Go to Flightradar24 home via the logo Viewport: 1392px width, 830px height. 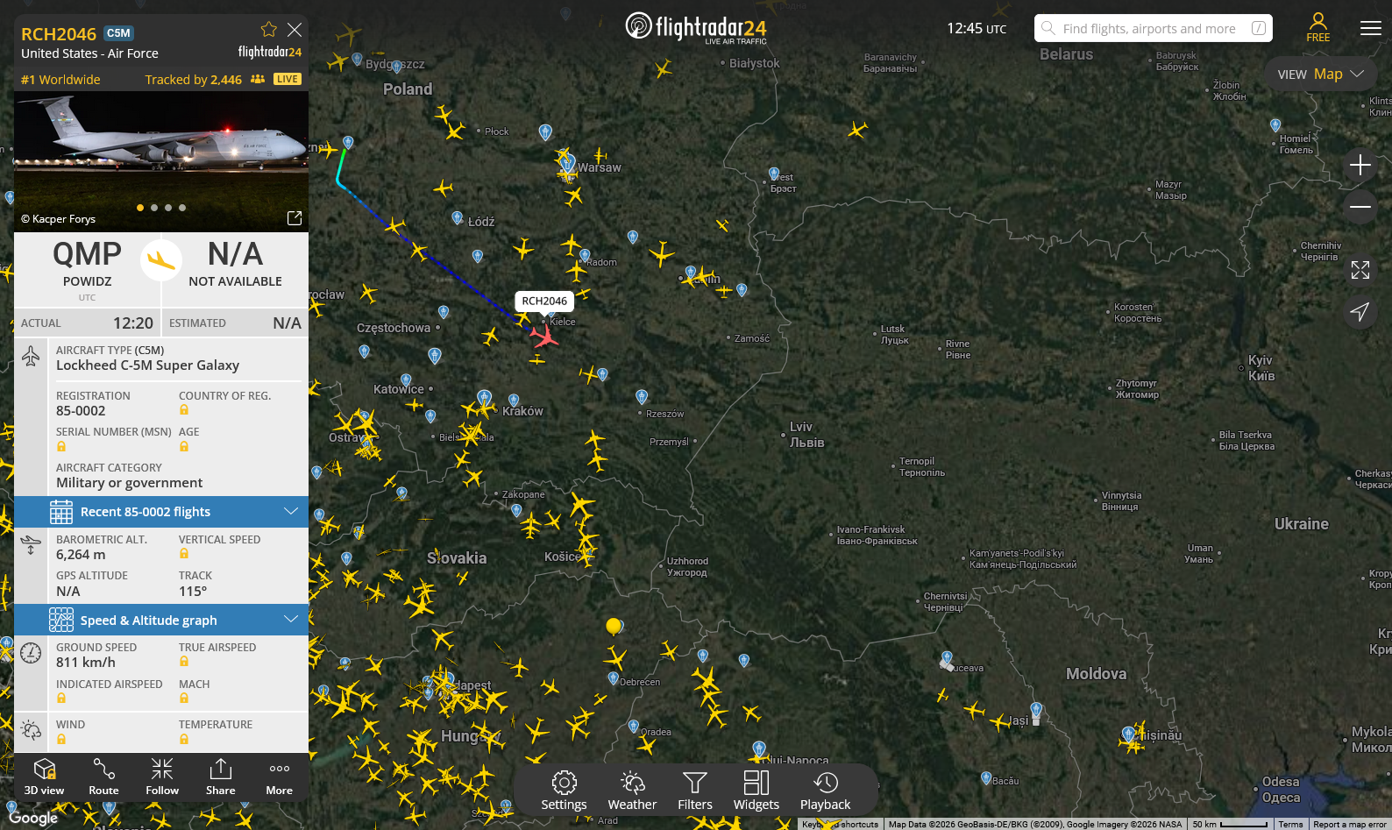[x=696, y=28]
